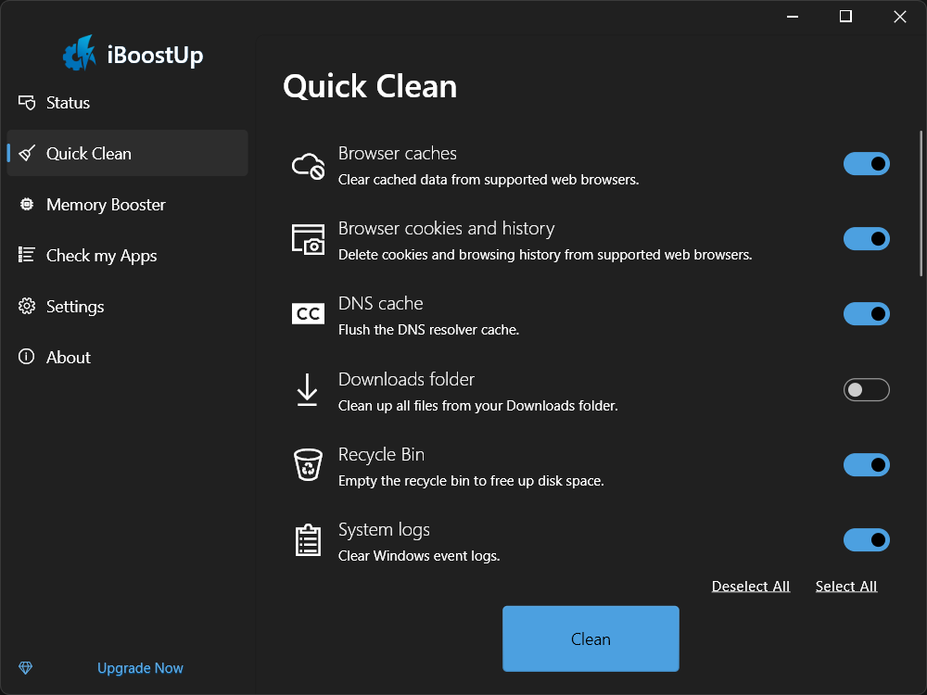Screen dimensions: 927x695
Task: Click 'Clean up all files from your Downloads folder.'
Action: [x=477, y=406]
